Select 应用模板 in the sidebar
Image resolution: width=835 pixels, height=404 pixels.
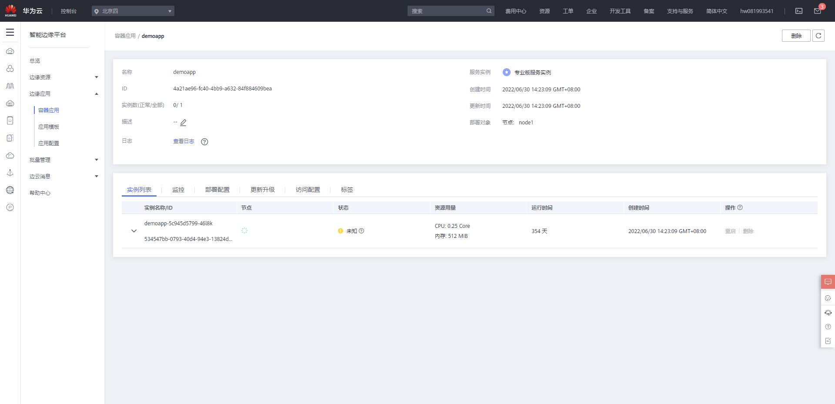pyautogui.click(x=49, y=127)
